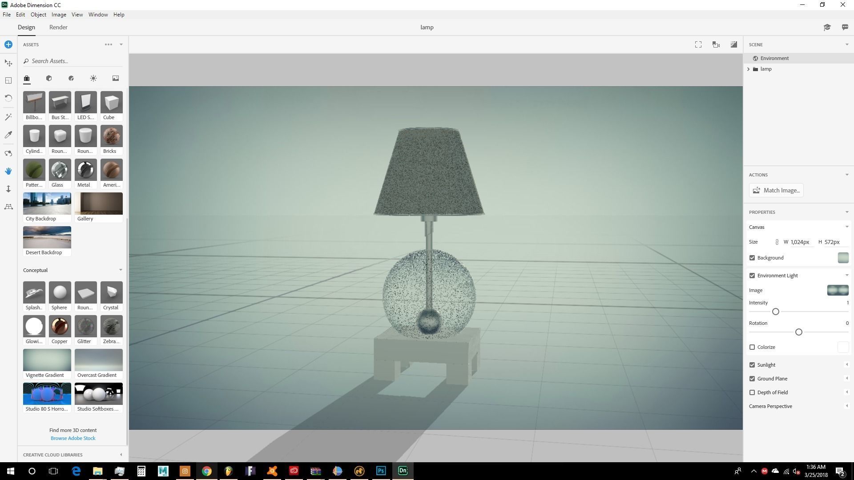Open the View menu

(x=77, y=15)
